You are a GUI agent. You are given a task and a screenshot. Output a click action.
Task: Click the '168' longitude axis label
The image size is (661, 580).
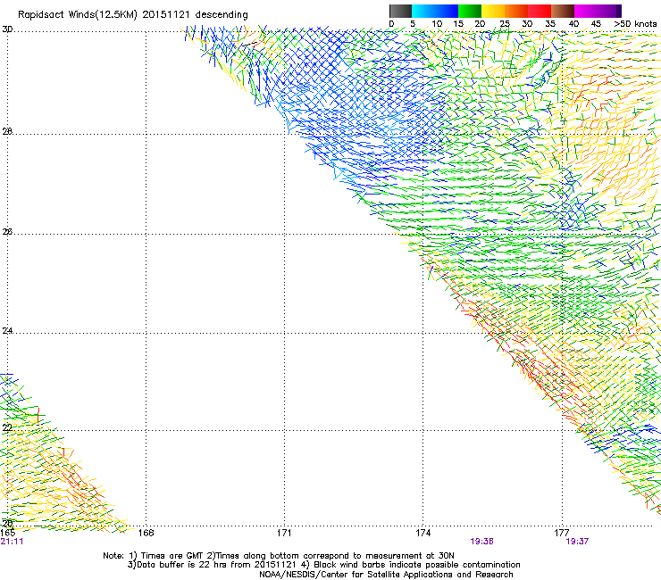[146, 533]
